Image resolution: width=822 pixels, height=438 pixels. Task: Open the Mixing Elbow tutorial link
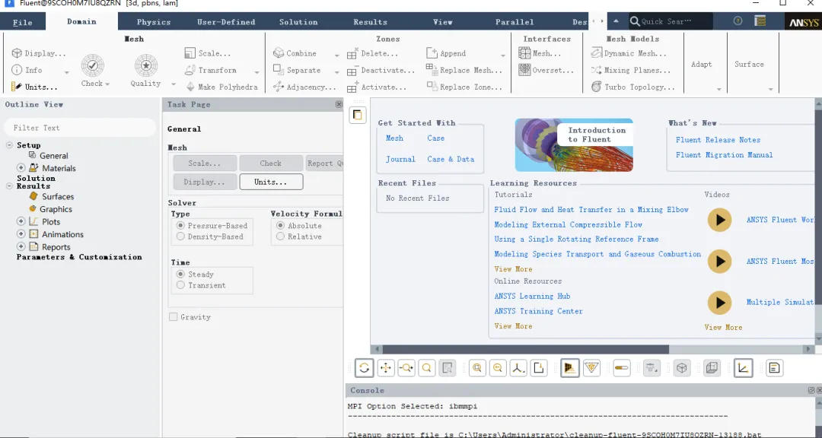(x=591, y=210)
